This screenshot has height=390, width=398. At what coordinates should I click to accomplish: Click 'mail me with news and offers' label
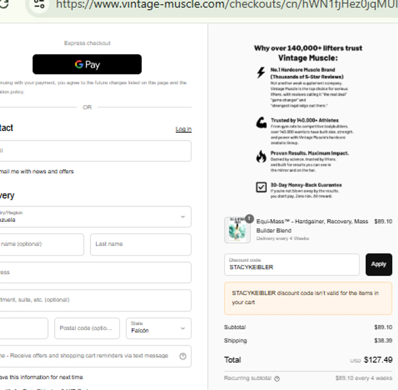(37, 172)
